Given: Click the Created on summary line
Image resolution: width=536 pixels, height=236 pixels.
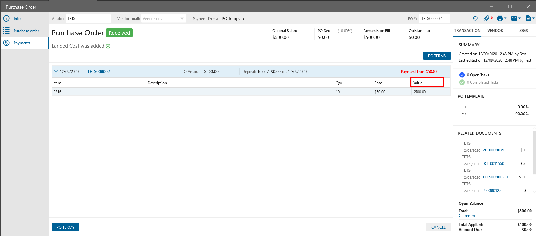Looking at the screenshot, I should pos(492,54).
